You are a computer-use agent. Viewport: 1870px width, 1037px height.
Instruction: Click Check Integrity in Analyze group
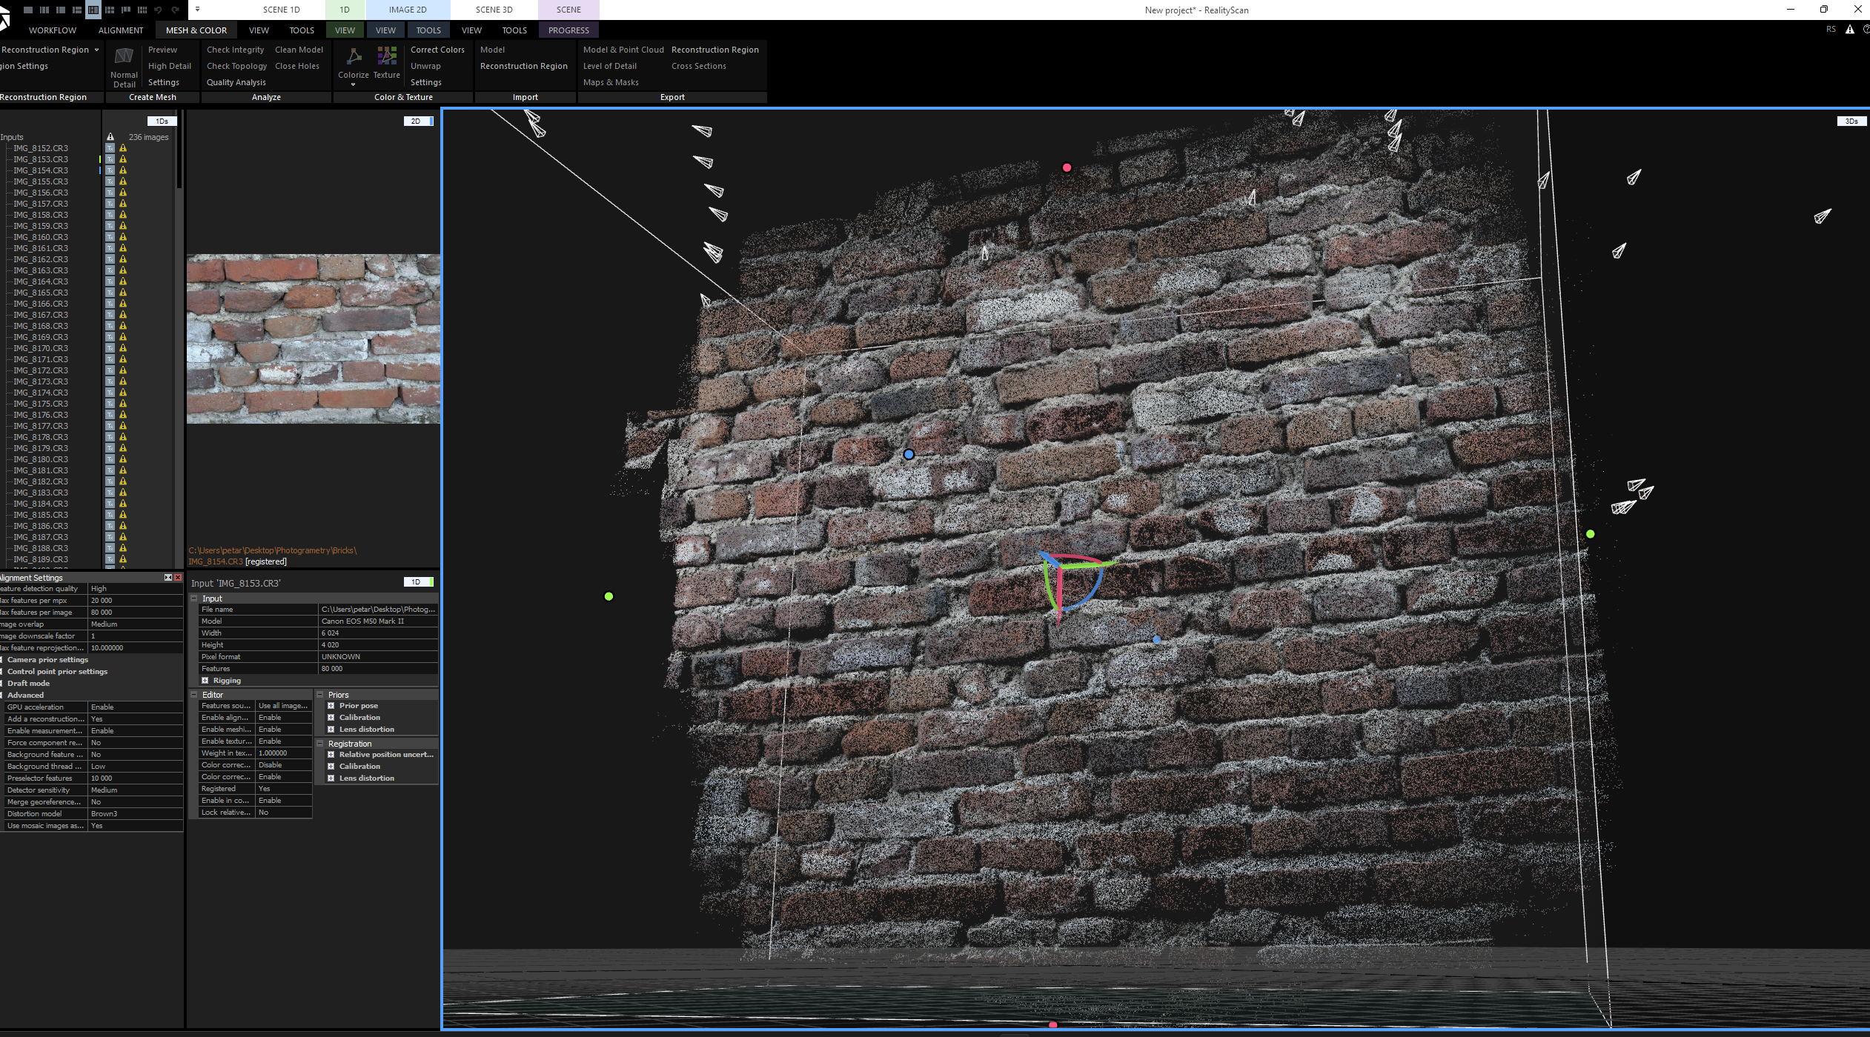(235, 50)
